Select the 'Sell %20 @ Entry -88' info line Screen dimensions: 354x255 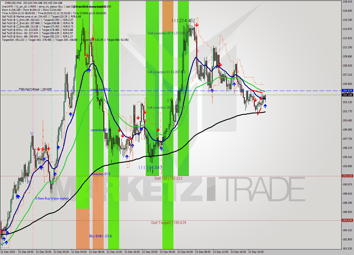[x=37, y=36]
